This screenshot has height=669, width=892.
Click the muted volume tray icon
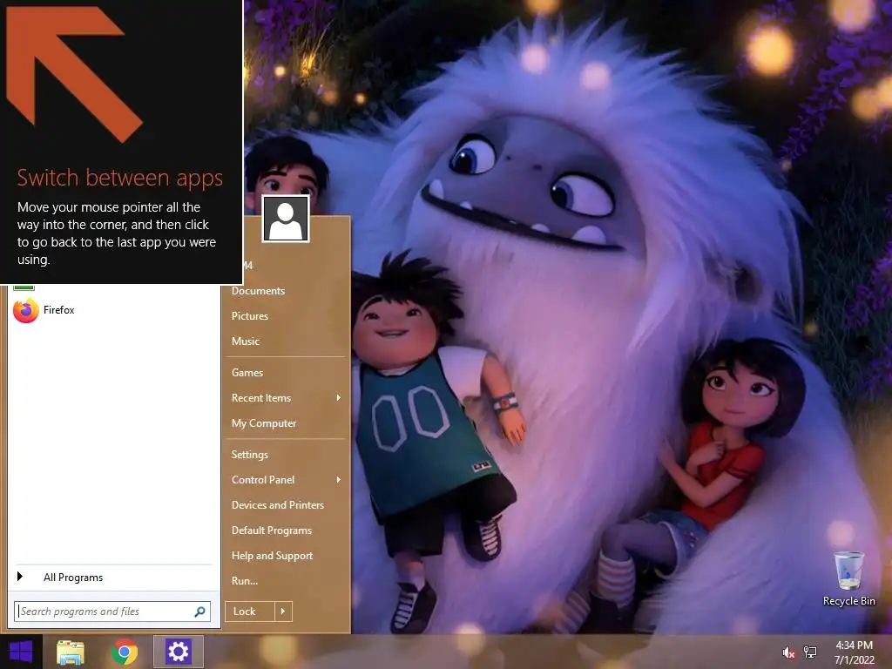coord(788,652)
